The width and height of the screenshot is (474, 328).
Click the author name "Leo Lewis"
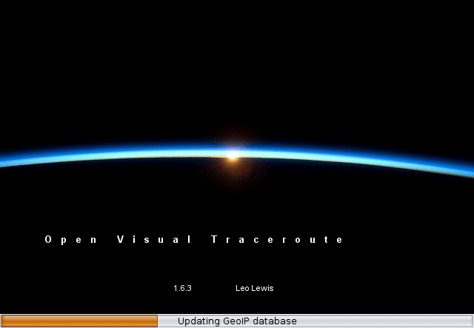click(x=254, y=288)
